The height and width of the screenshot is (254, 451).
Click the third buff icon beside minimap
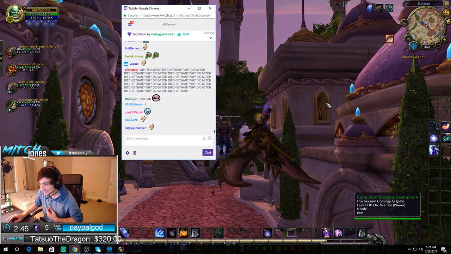pyautogui.click(x=389, y=8)
